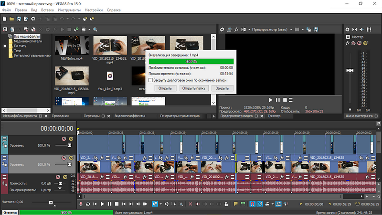Solo audio track 3
This screenshot has width=382, height=215.
click(65, 177)
